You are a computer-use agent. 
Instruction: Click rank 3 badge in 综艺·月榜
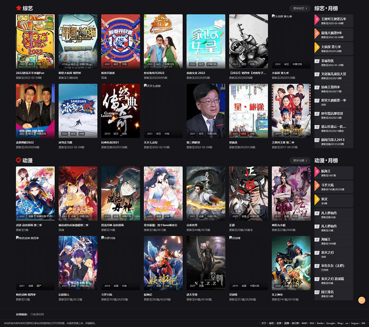(317, 48)
